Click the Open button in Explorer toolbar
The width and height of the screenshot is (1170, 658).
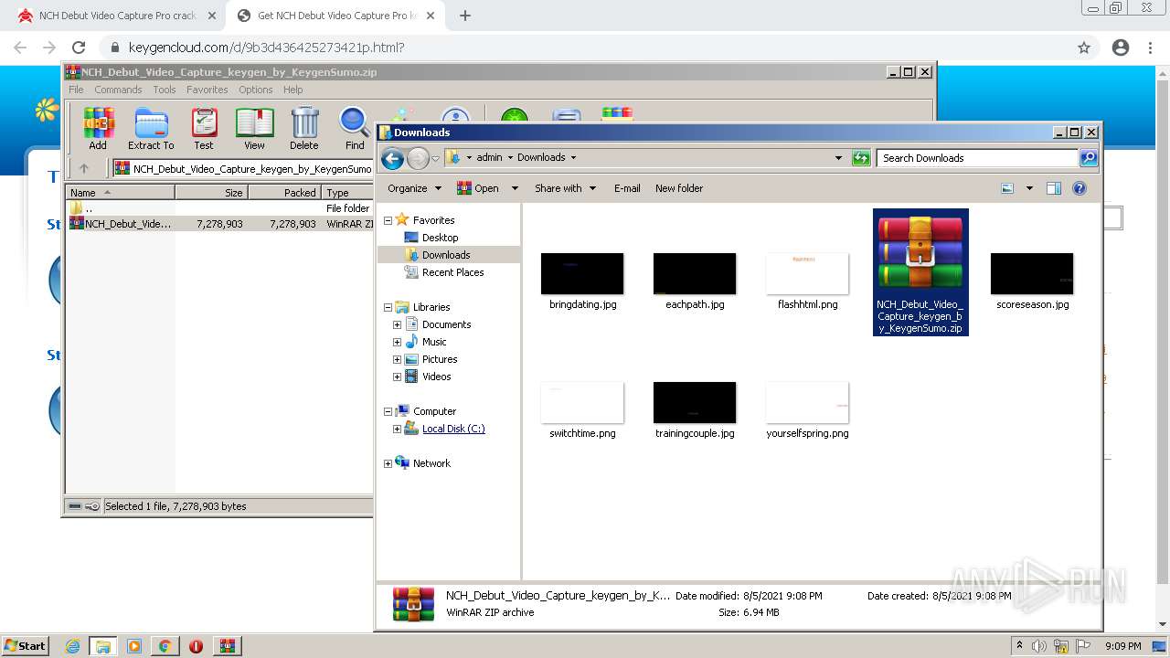[477, 188]
